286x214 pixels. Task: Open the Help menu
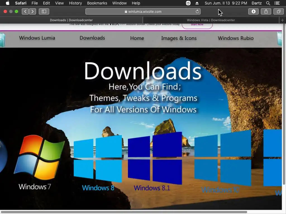136,3
